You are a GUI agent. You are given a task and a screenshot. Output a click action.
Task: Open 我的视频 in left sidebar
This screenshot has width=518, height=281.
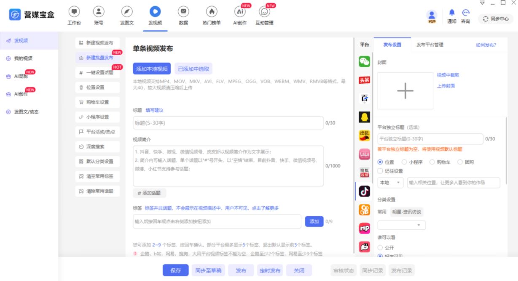(23, 58)
